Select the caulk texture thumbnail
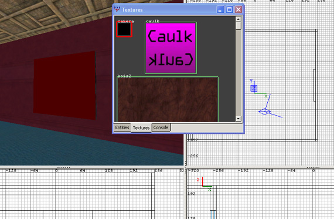334x219 pixels. (x=171, y=48)
